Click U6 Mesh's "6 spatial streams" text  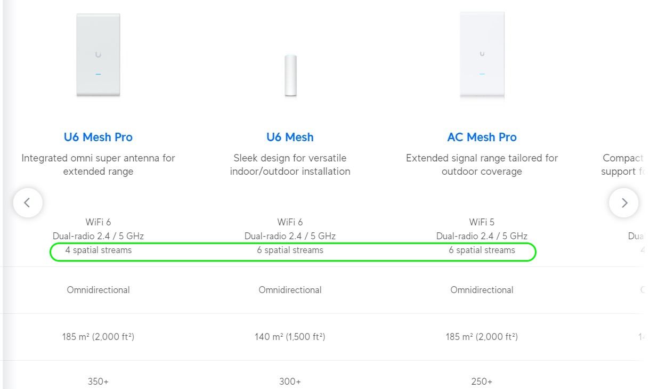point(290,250)
